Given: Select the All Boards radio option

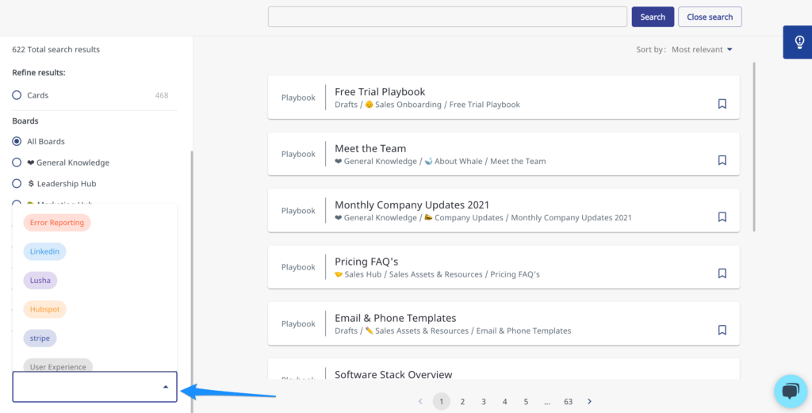Looking at the screenshot, I should pos(17,141).
